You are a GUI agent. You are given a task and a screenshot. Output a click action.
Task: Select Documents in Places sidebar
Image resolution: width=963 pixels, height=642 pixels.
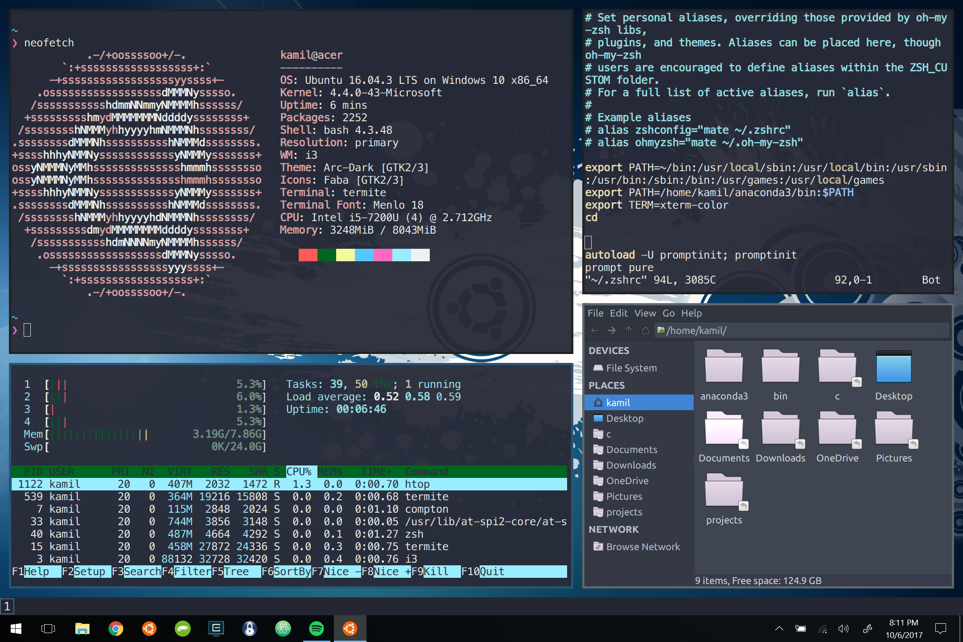pyautogui.click(x=639, y=449)
